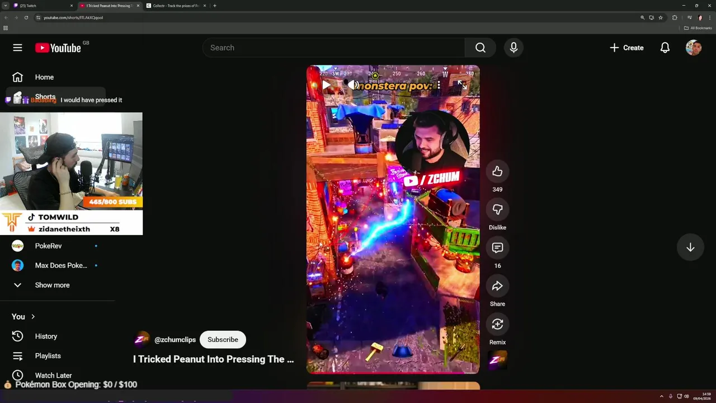Mute the Short's volume

point(353,85)
